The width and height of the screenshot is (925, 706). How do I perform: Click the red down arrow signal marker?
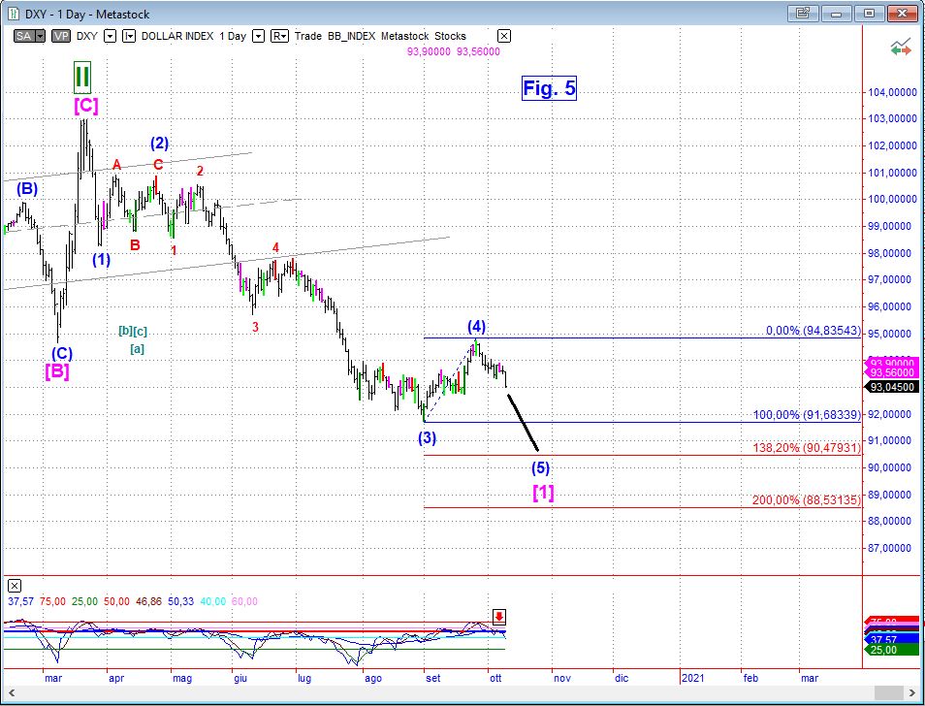point(499,617)
